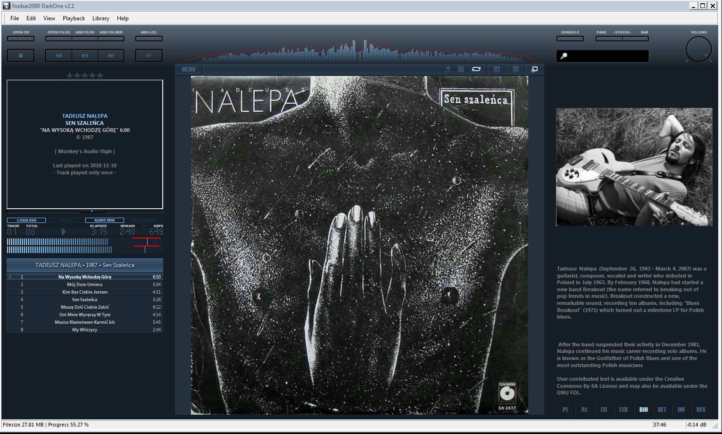Go to previous track button
The image size is (722, 434).
(59, 56)
